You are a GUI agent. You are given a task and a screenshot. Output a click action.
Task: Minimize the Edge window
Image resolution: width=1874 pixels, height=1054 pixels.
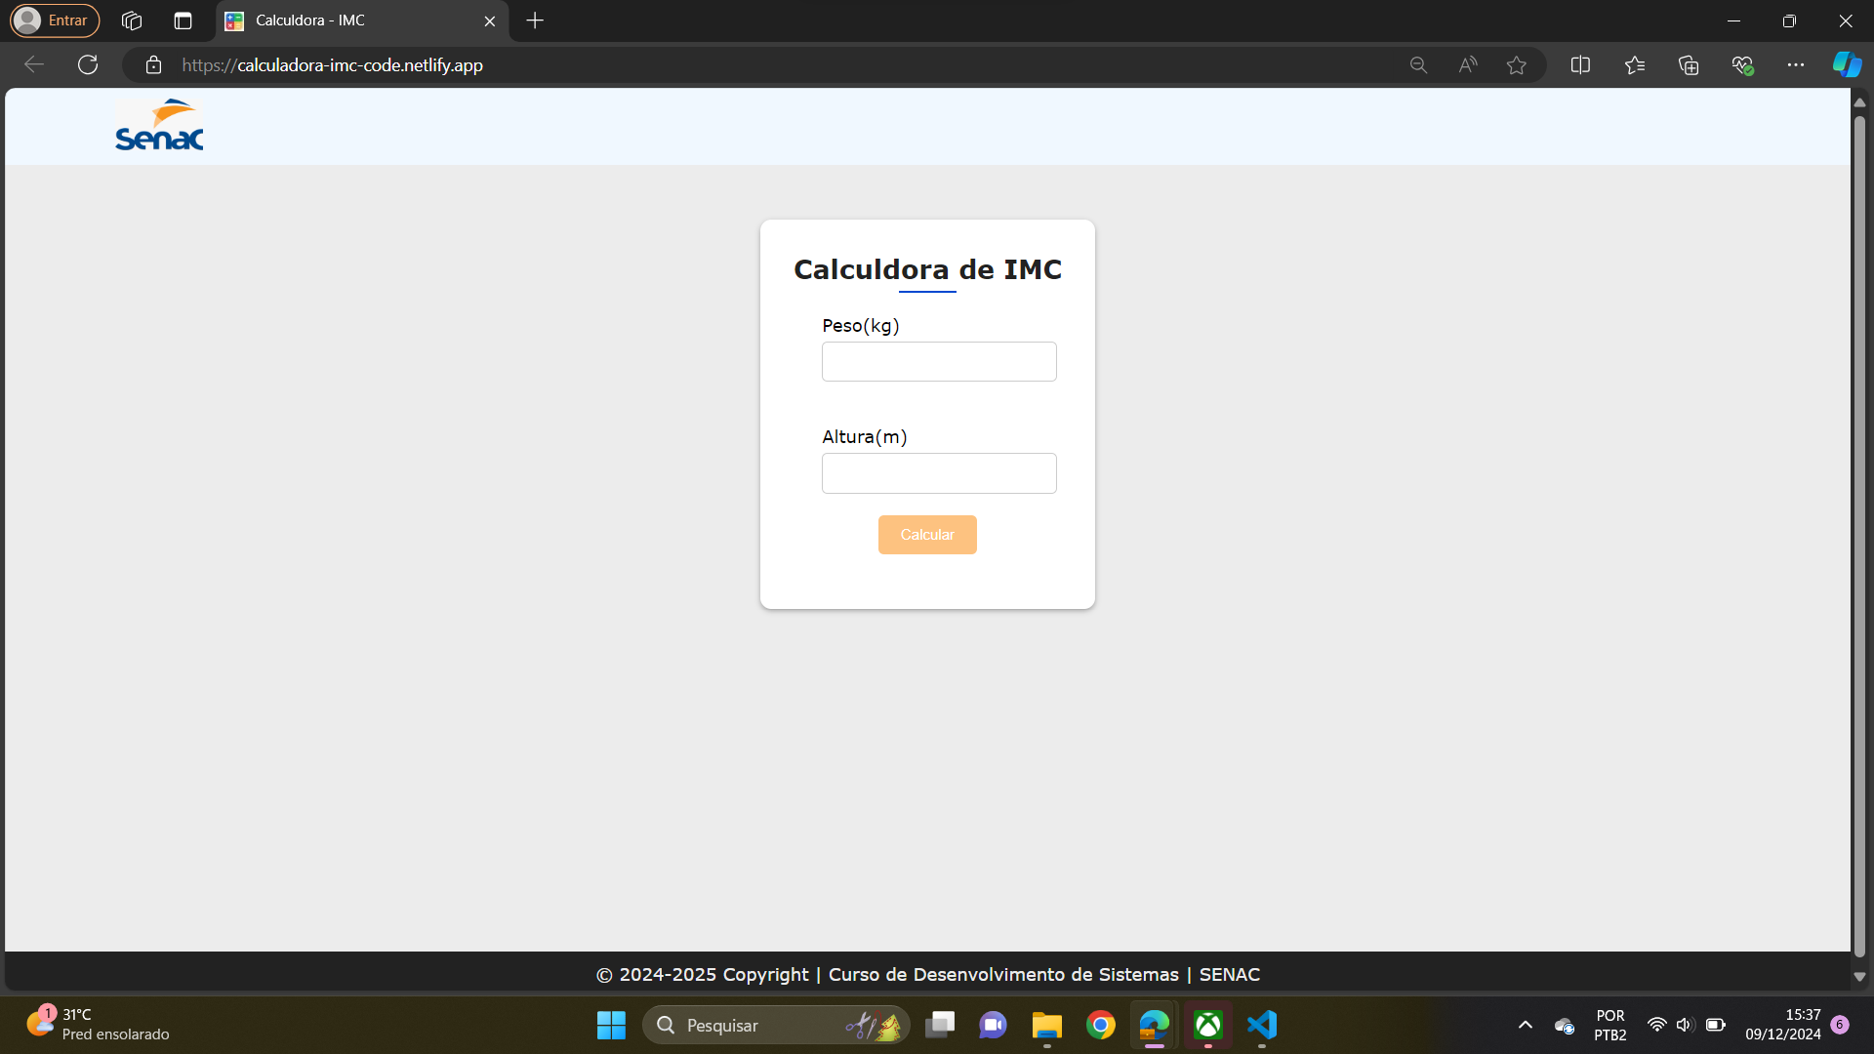[1733, 20]
